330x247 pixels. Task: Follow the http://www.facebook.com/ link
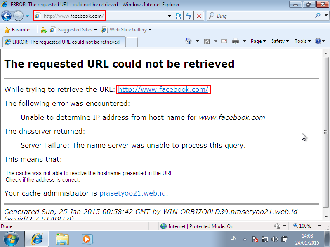163,89
